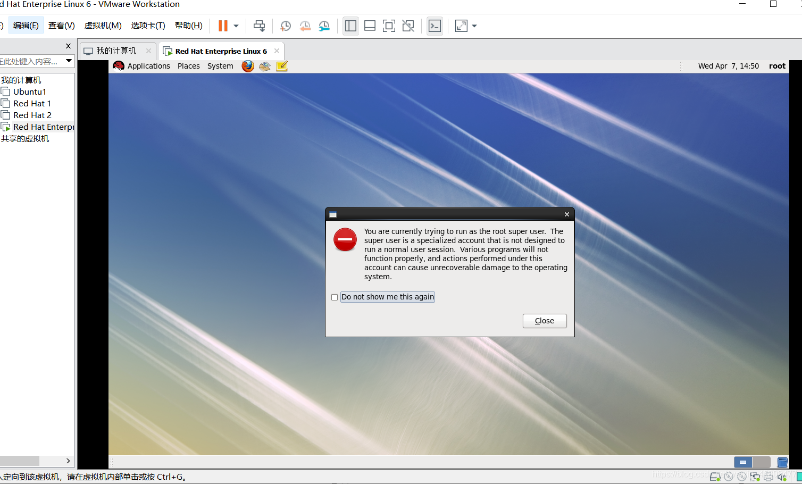
Task: Take a snapshot of the virtual machine
Action: (286, 26)
